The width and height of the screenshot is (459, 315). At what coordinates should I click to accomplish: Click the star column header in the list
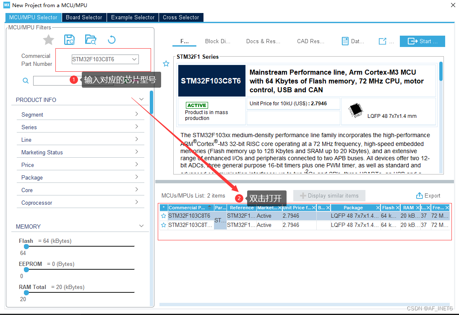[x=164, y=208]
